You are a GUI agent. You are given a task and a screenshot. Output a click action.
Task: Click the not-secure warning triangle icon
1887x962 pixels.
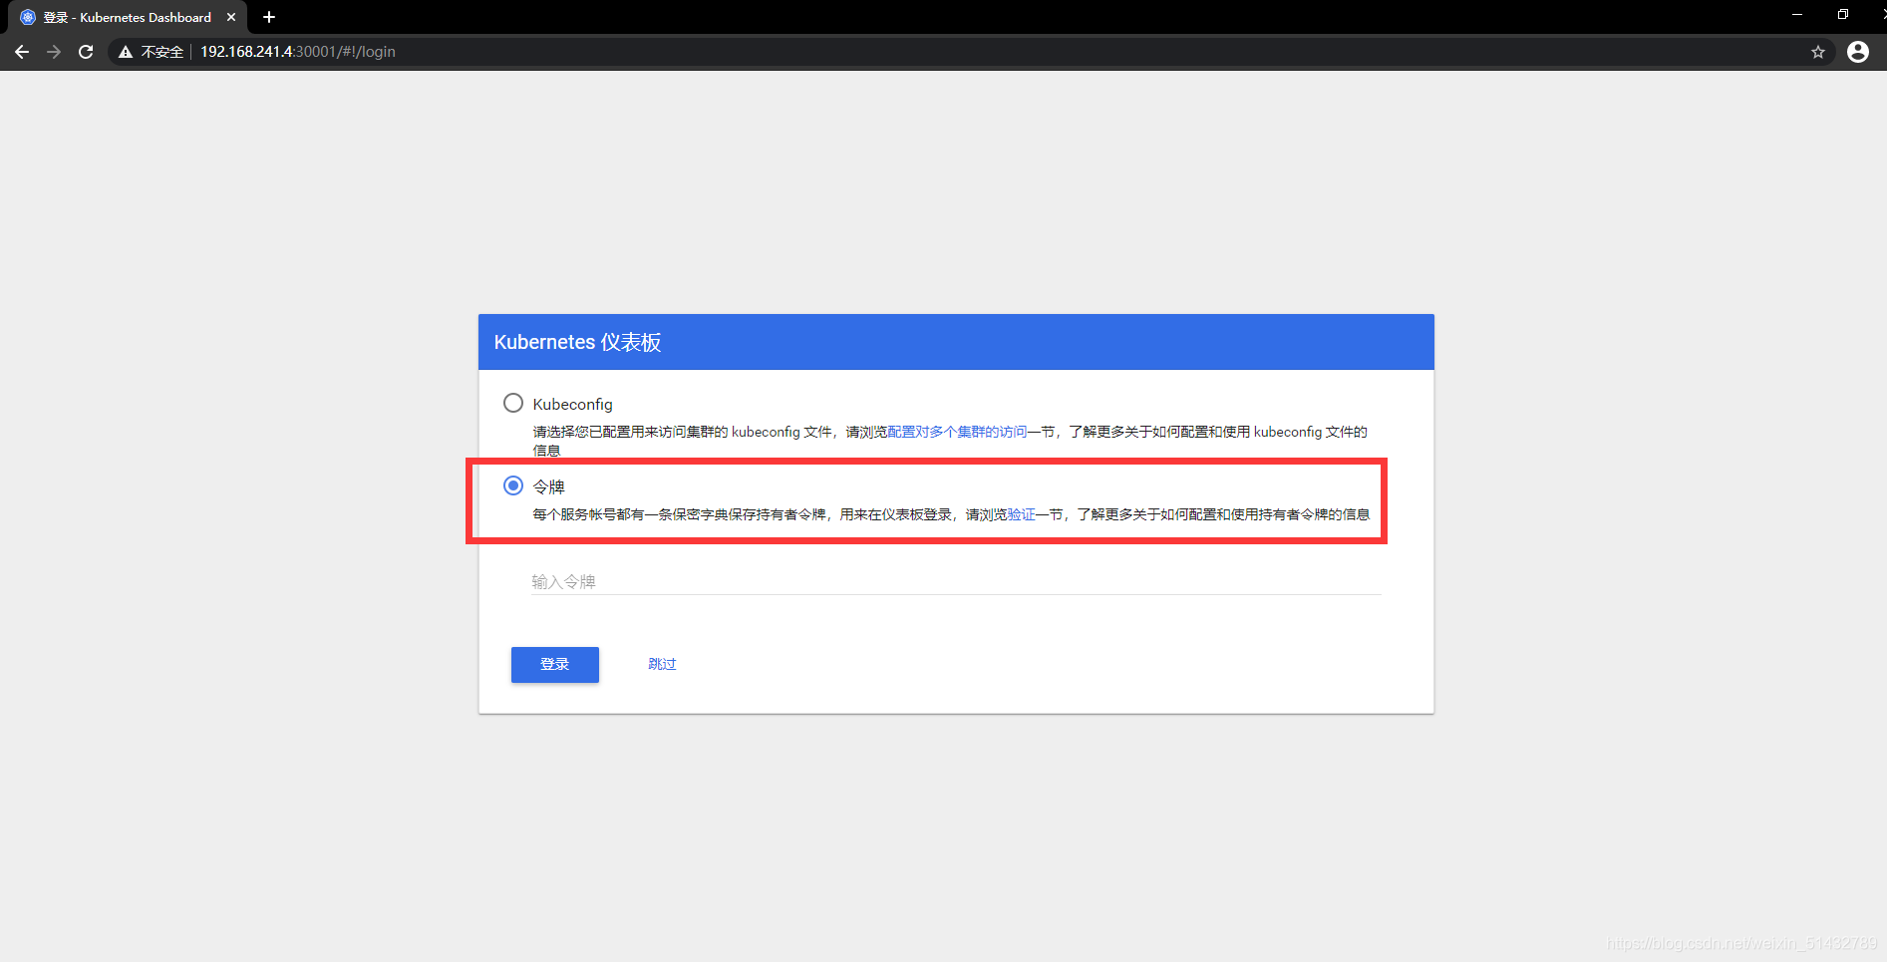click(126, 52)
